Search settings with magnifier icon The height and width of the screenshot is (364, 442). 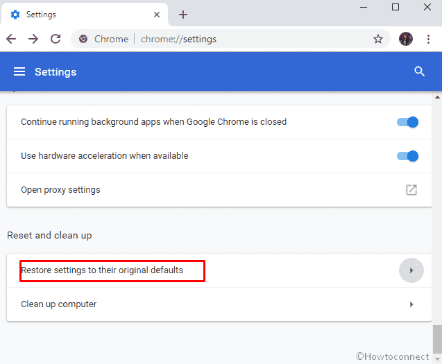(418, 71)
